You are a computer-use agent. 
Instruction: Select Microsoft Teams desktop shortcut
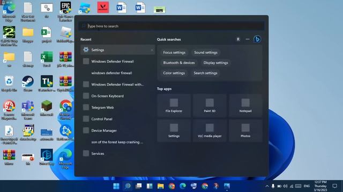pyautogui.click(x=28, y=110)
